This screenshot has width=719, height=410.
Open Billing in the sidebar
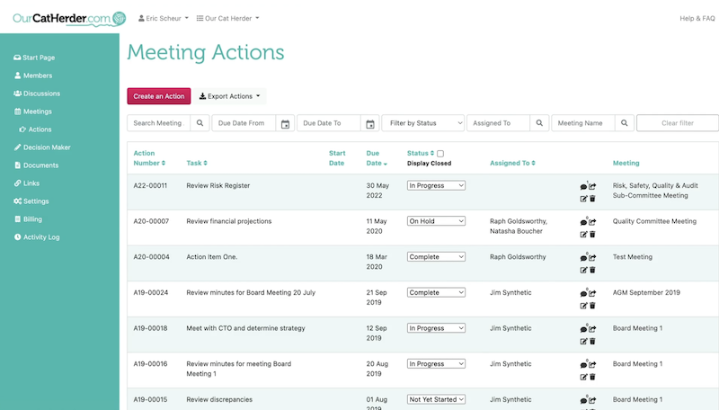pyautogui.click(x=28, y=219)
